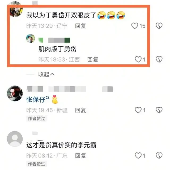Like the 丁勇岱开双眼皮 comment with 15 likes
Viewport: 170px width, 170px height.
135,26
